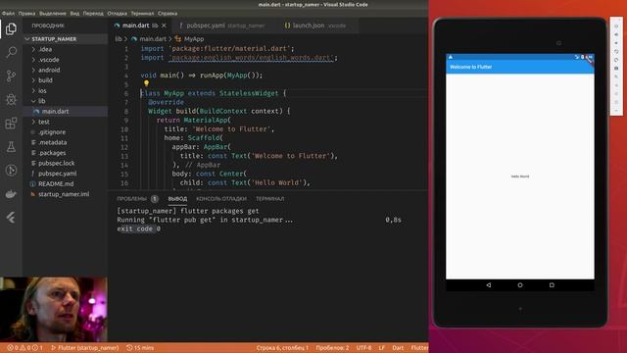Tap the Android emulator Recents button
Viewport: 627px width, 353px height.
pyautogui.click(x=552, y=285)
